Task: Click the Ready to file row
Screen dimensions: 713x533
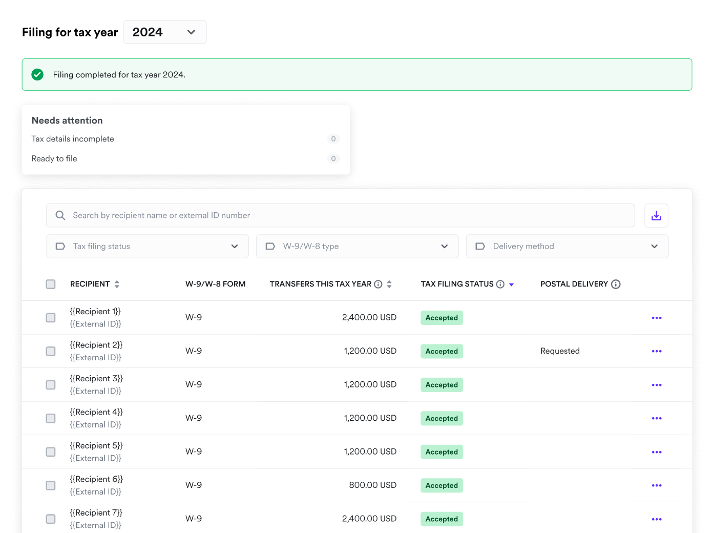Action: click(185, 159)
